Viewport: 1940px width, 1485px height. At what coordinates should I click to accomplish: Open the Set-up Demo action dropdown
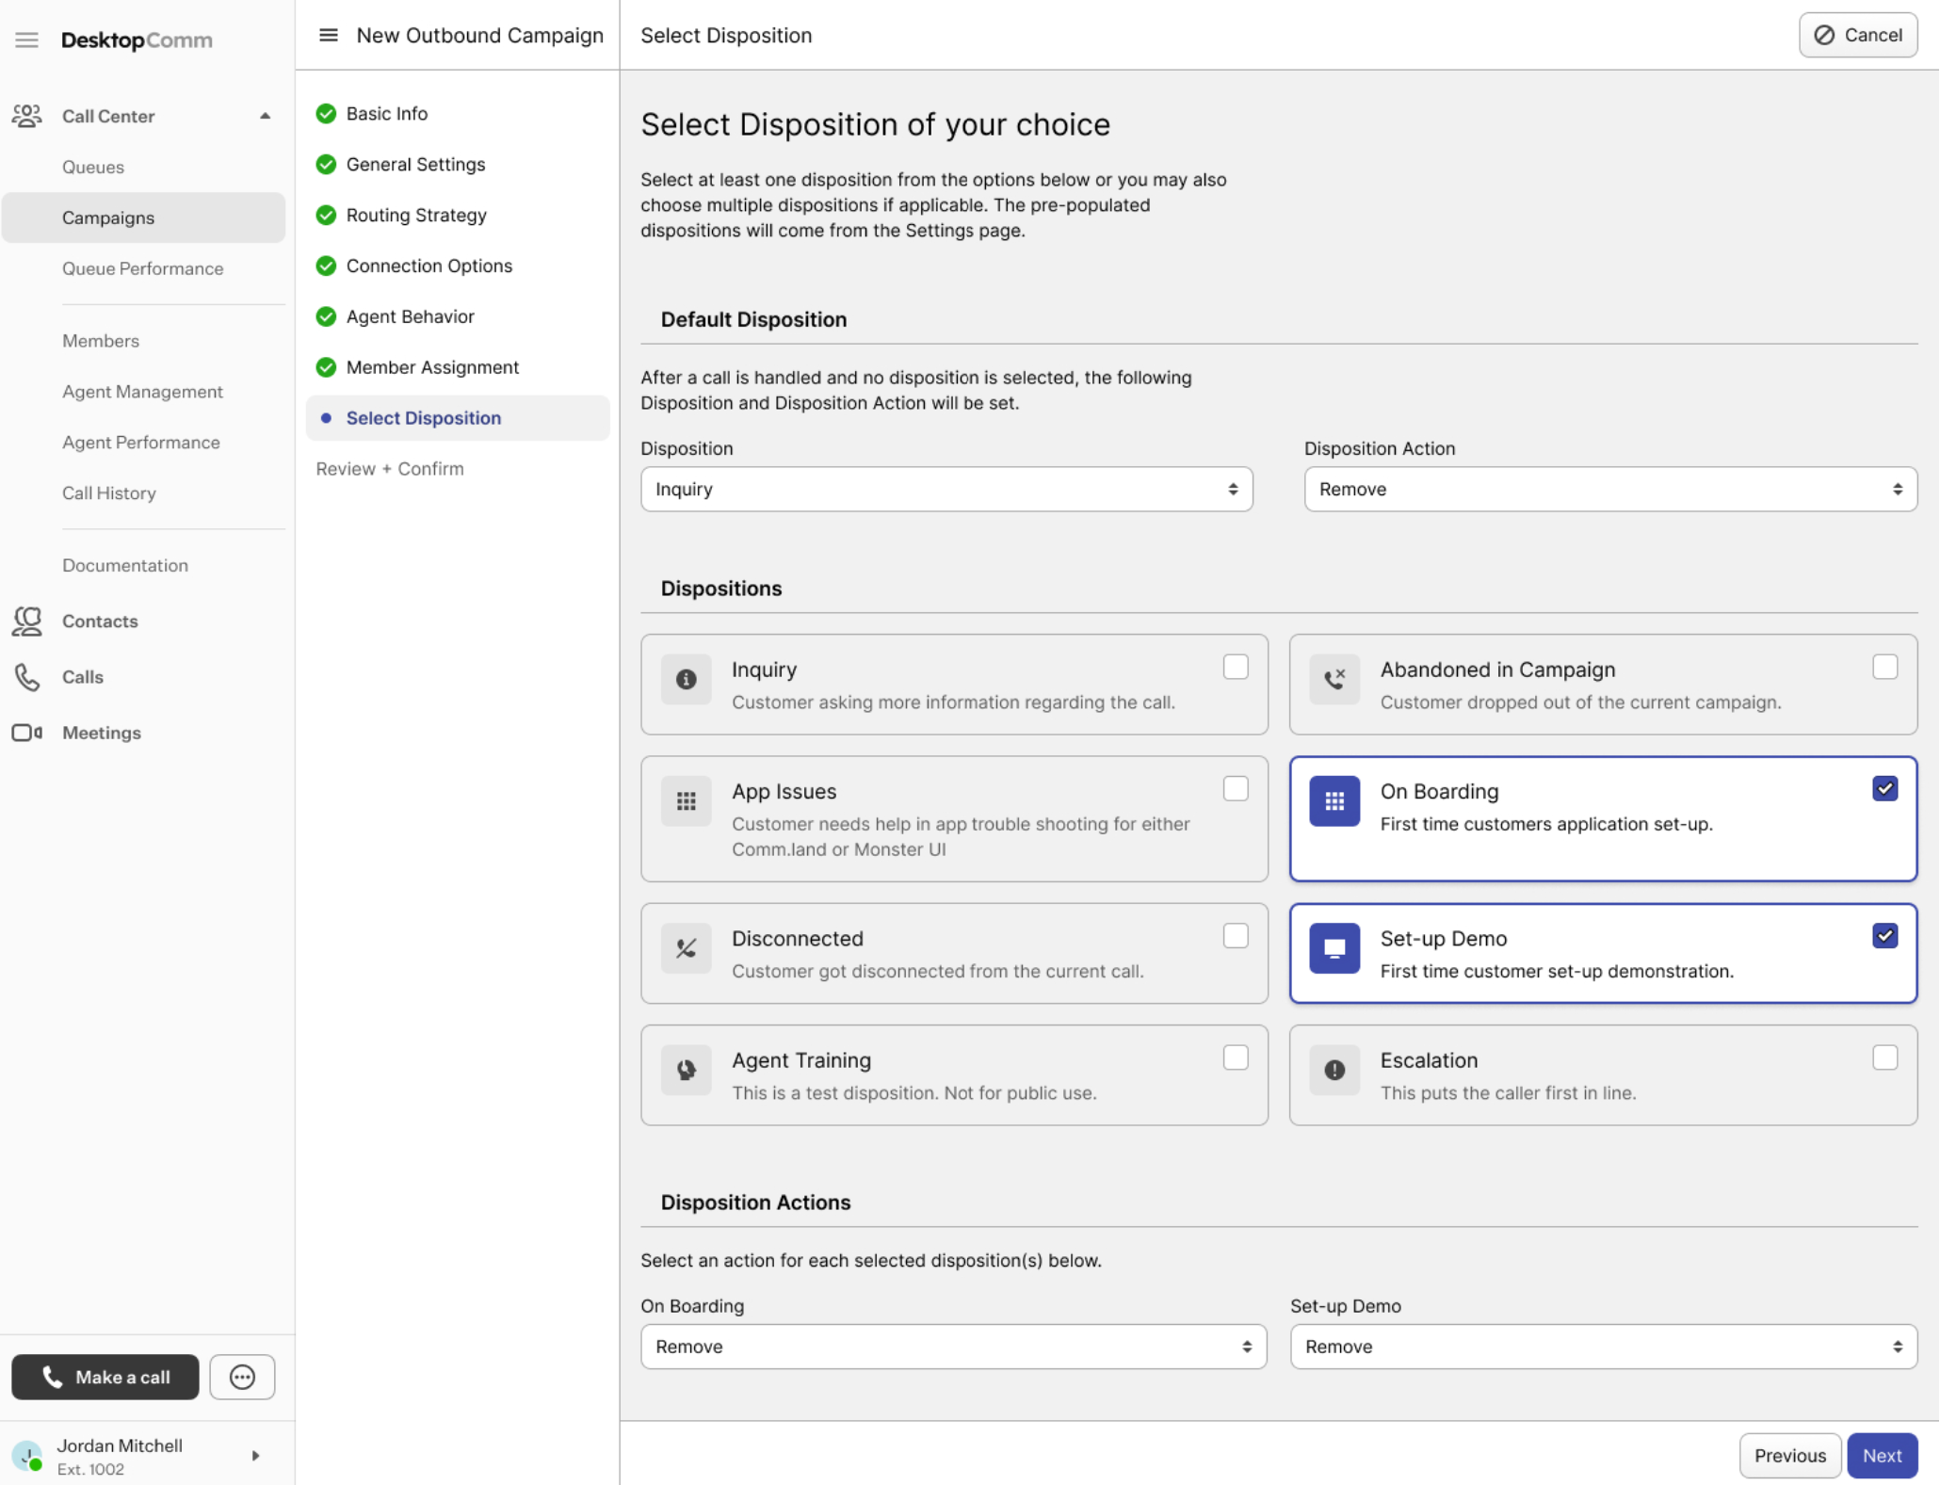(x=1603, y=1347)
